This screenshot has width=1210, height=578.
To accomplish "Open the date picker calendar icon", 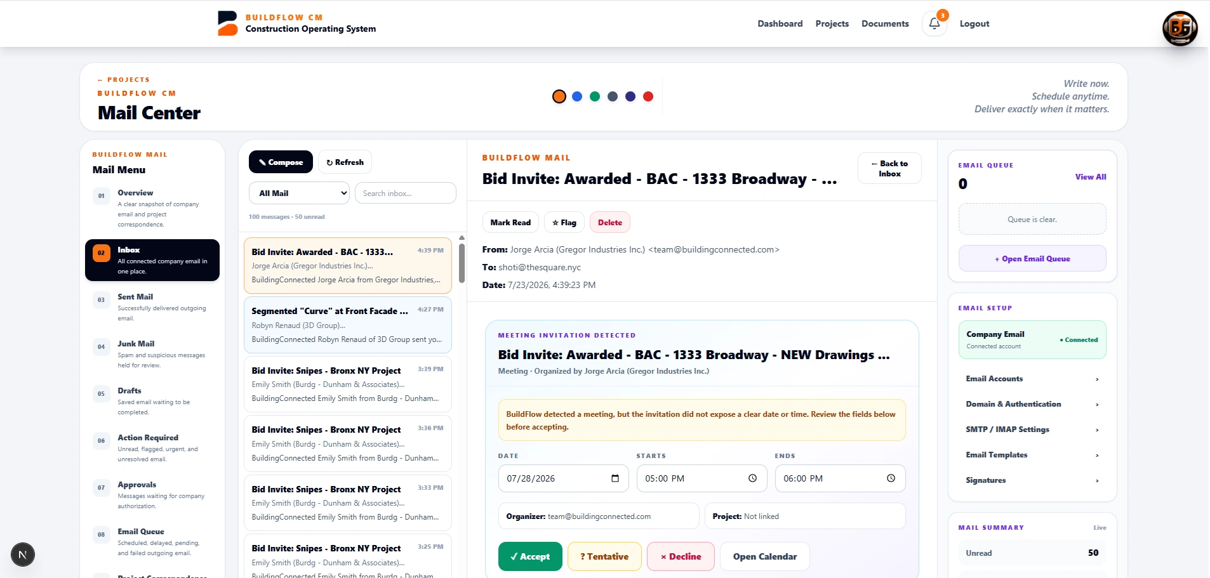I will coord(615,478).
